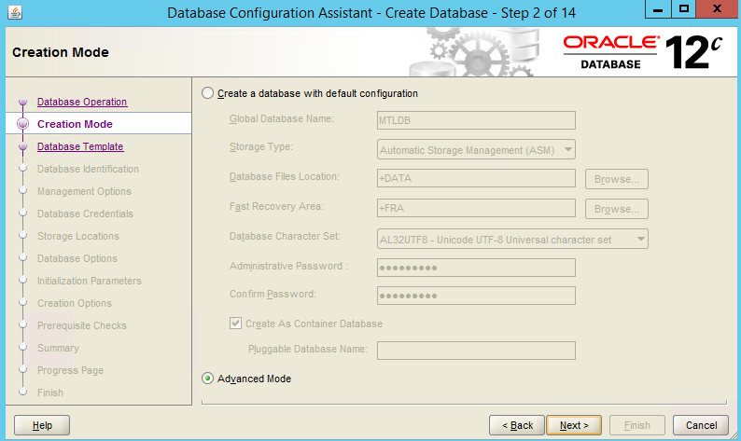Minimize the Database Configuration Assistant window

[x=658, y=9]
